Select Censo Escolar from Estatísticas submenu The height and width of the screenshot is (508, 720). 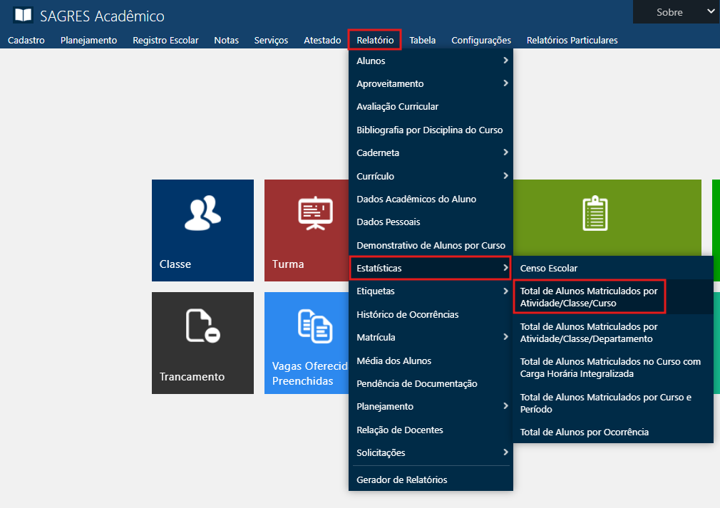tap(549, 268)
